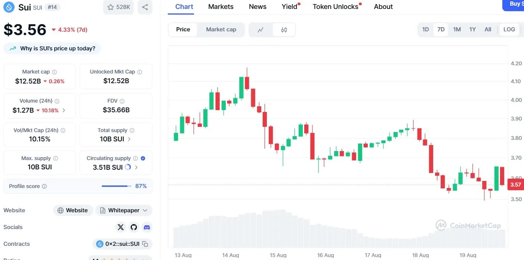Image resolution: width=524 pixels, height=260 pixels.
Task: Expand the Total supply details chevron
Action: click(x=129, y=139)
